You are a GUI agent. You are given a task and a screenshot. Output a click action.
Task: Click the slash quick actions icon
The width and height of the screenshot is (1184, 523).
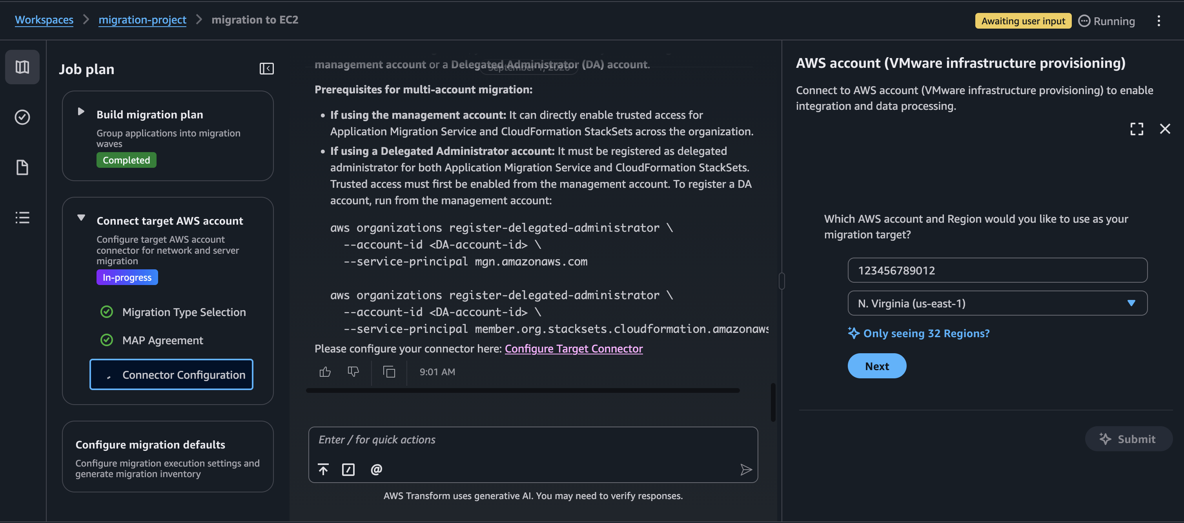348,469
